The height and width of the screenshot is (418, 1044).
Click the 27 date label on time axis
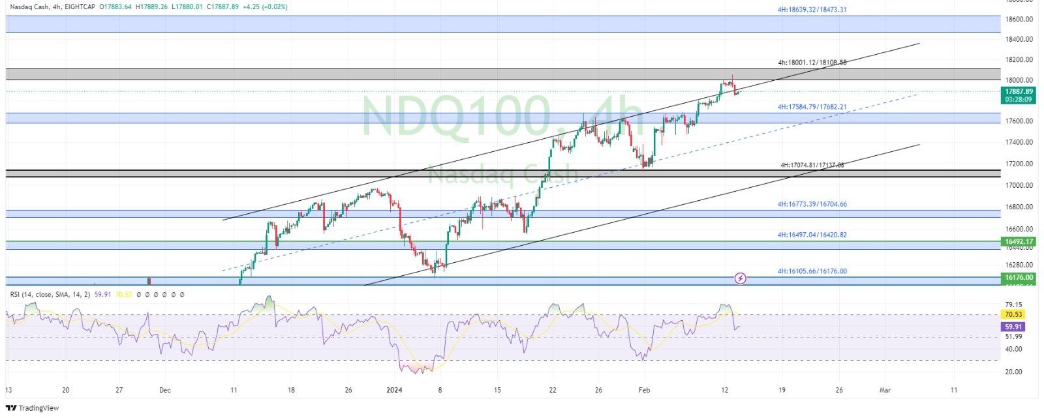pyautogui.click(x=119, y=390)
